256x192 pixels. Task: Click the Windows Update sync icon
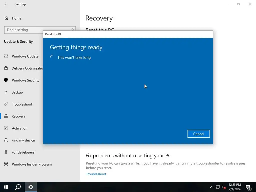[x=6, y=56]
